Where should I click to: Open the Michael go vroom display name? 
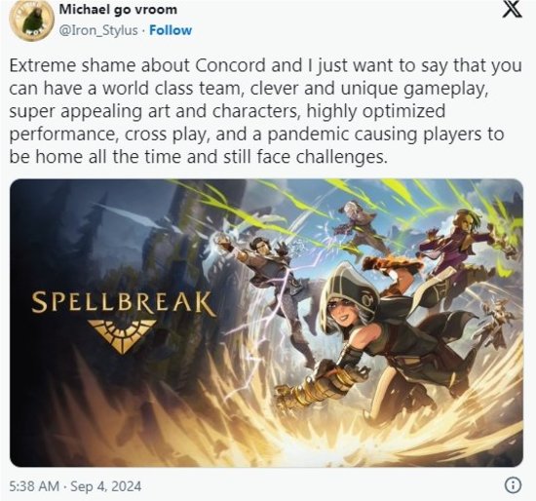(118, 10)
